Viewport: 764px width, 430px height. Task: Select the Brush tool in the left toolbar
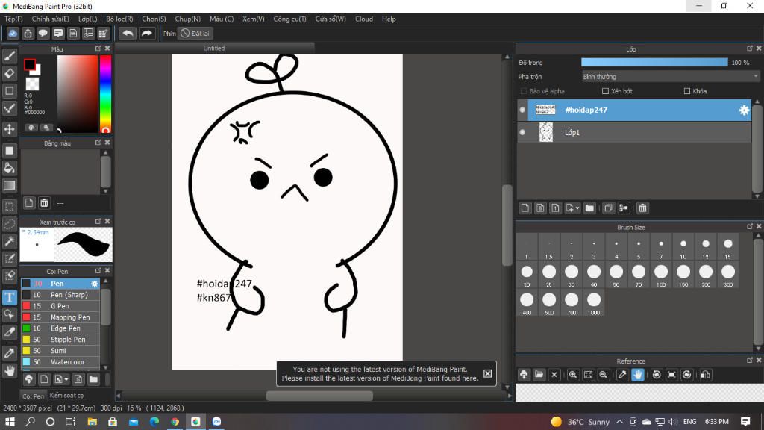pos(9,56)
